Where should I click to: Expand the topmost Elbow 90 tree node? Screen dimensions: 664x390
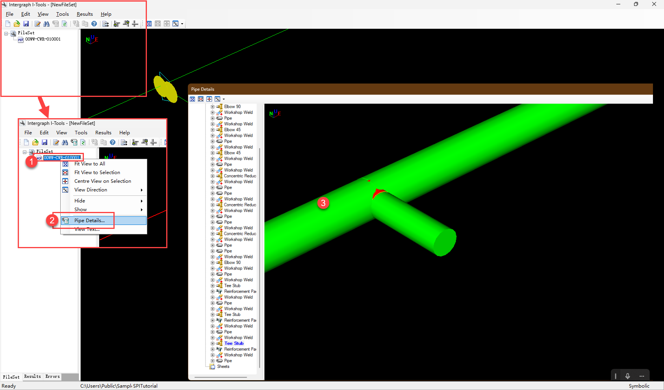click(213, 107)
